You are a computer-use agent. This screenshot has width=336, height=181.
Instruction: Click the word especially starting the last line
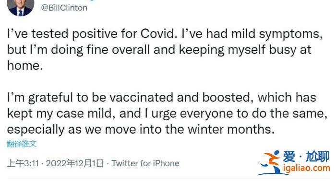pos(36,130)
